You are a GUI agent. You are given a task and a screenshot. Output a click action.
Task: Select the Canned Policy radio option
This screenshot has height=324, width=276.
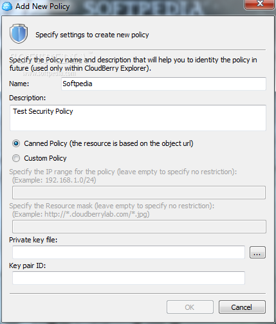pos(16,143)
